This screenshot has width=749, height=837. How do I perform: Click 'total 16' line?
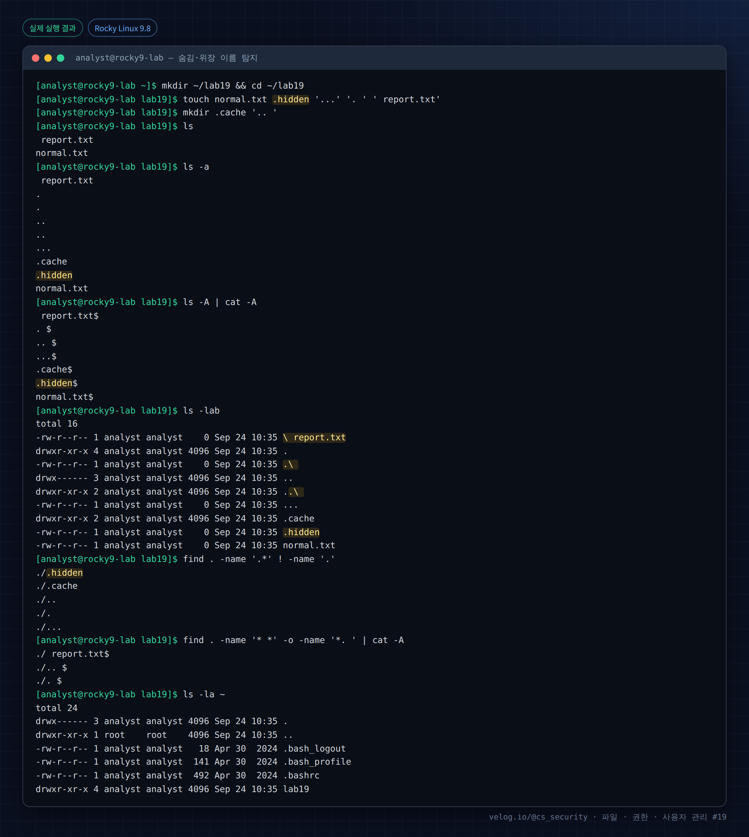pos(56,423)
